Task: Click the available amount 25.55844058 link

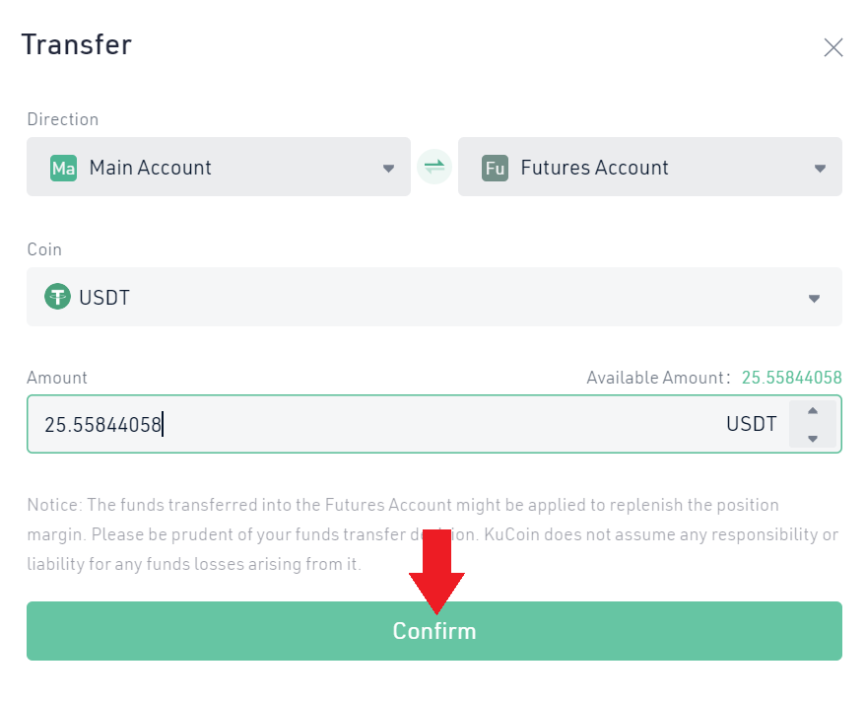Action: pos(791,378)
